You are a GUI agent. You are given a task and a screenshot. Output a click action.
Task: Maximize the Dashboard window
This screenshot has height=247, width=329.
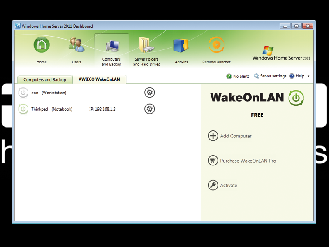296,26
